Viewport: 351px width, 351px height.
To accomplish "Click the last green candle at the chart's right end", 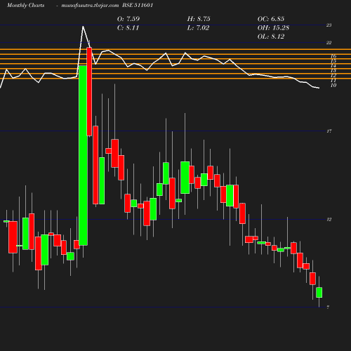I will point(319,293).
